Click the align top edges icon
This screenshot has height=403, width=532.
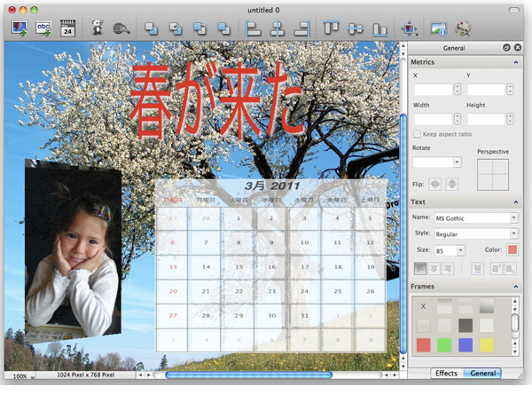[x=332, y=28]
